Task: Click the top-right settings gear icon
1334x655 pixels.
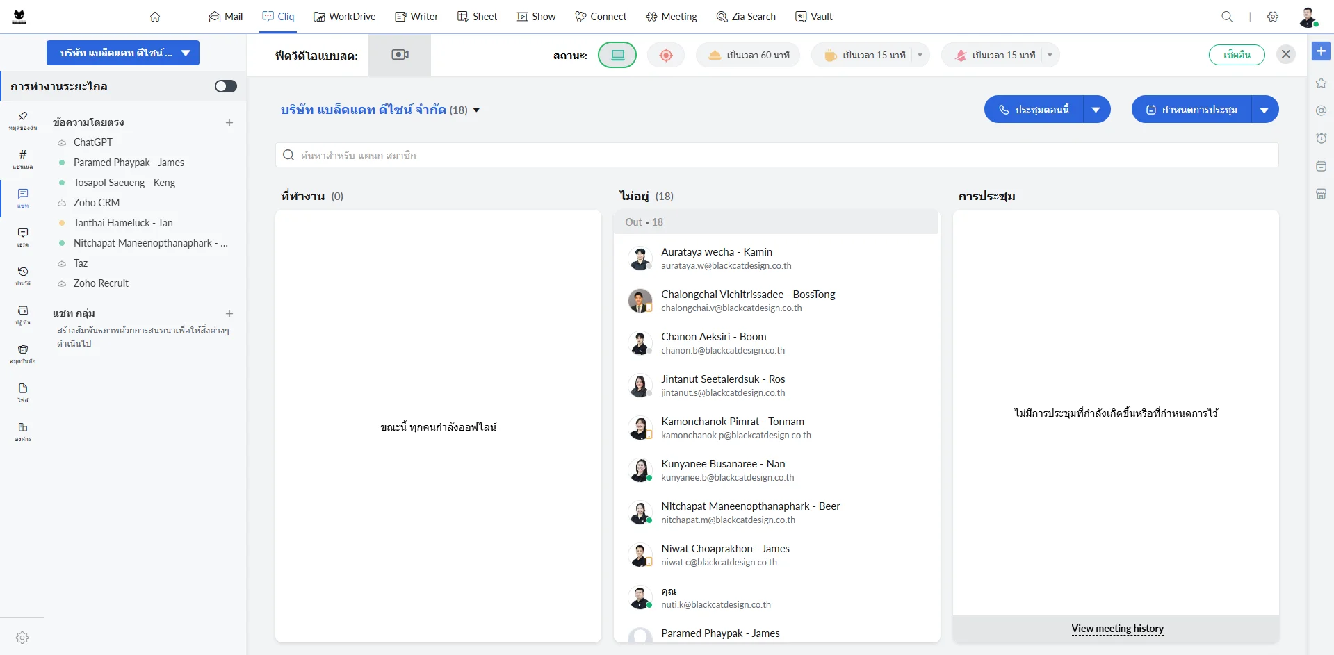Action: point(1272,17)
